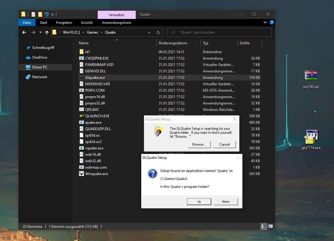
Task: Select the CWSDPMI.EXE file icon
Action: click(82, 58)
